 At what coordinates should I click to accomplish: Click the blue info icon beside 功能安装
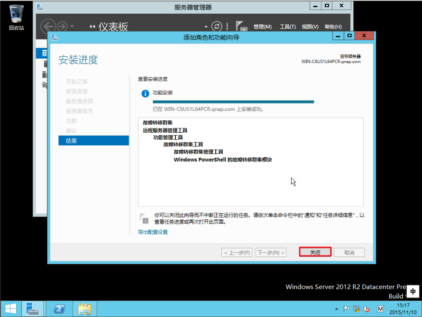pos(145,93)
